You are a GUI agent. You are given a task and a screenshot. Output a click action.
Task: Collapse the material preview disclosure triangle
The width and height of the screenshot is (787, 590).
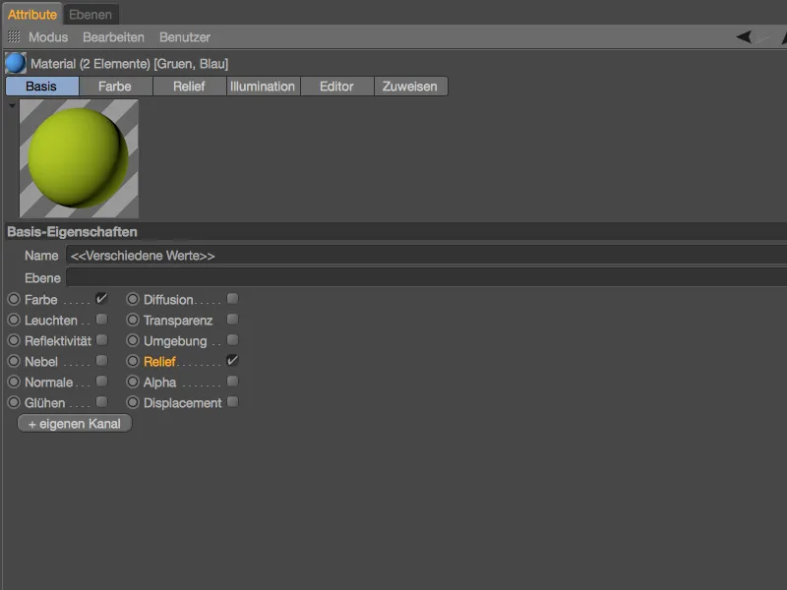[12, 106]
